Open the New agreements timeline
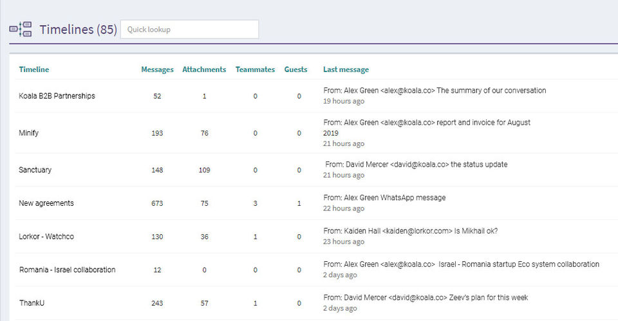 pyautogui.click(x=46, y=203)
